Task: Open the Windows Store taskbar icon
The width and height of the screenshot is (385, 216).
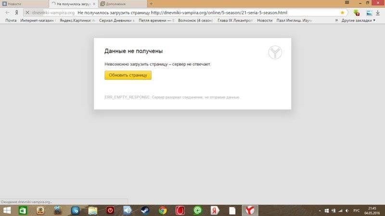Action: [x=23, y=210]
